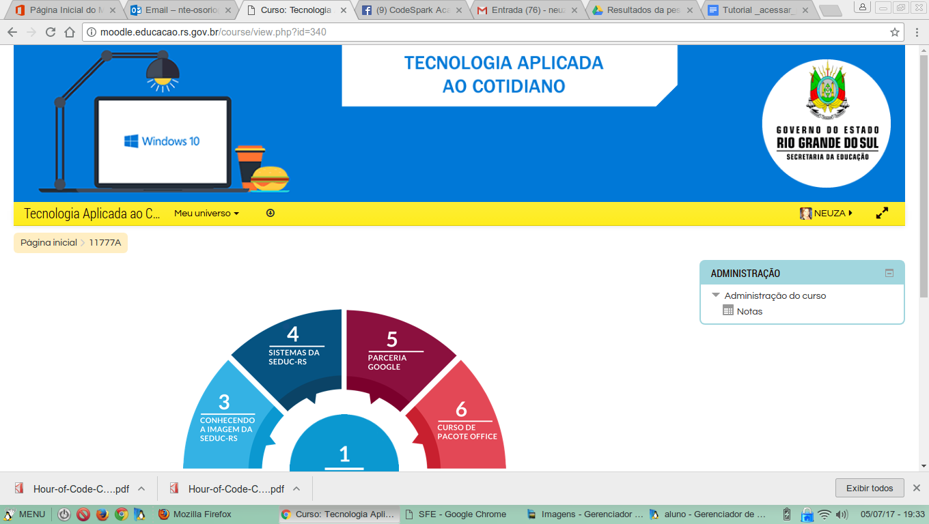Switch to Imagens - Gerenciador taskbar window

click(585, 514)
